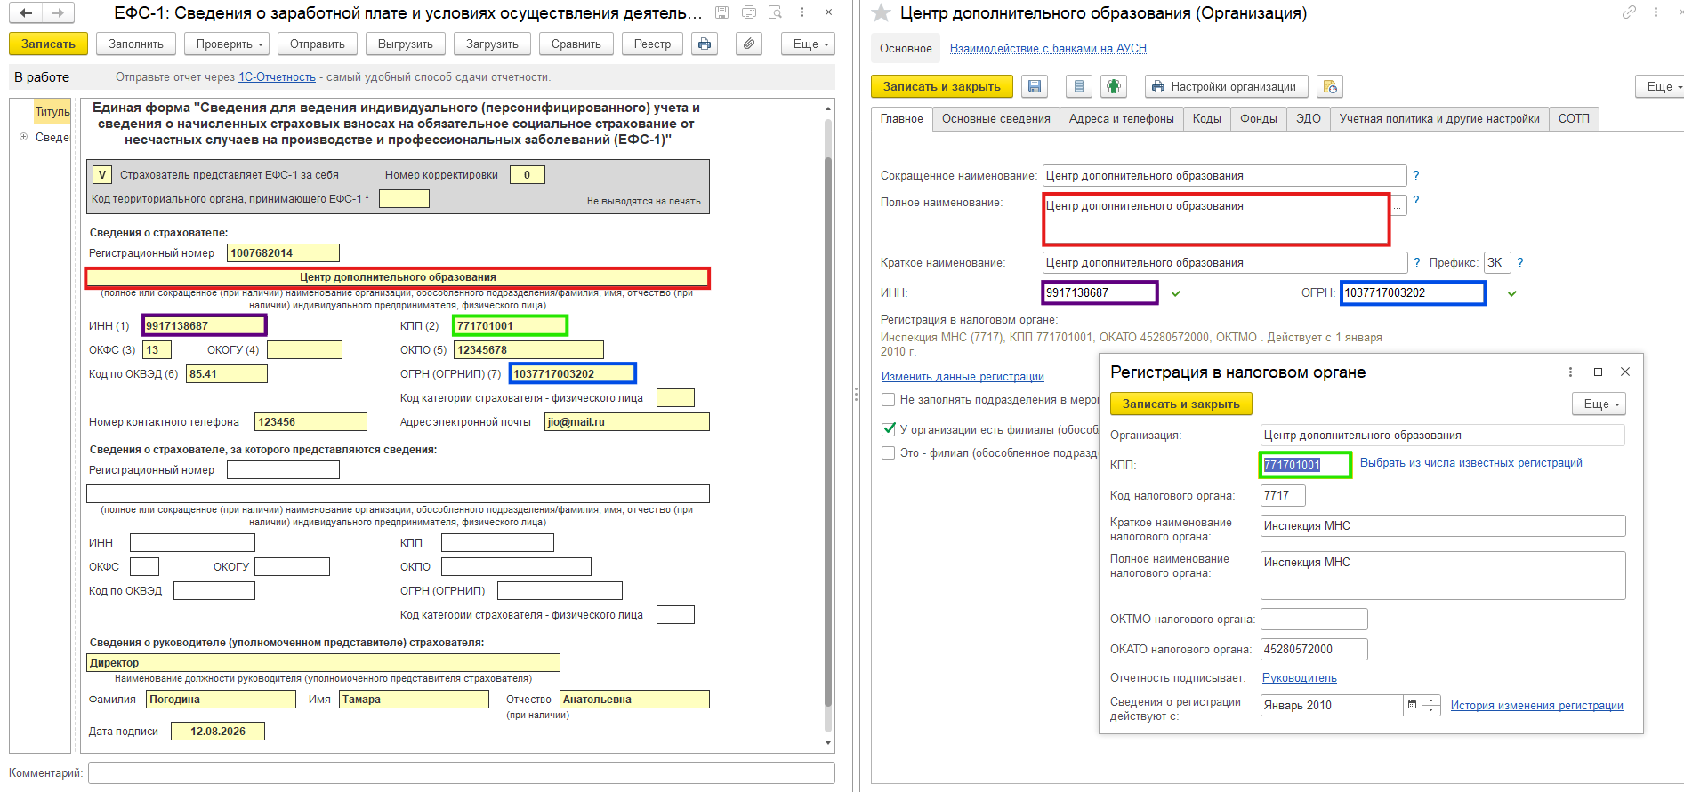Click the Заполнить button
The image size is (1684, 792).
pyautogui.click(x=136, y=44)
